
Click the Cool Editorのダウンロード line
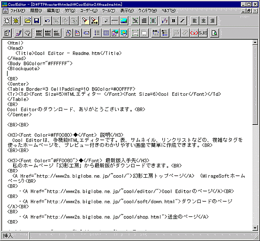point(76,110)
